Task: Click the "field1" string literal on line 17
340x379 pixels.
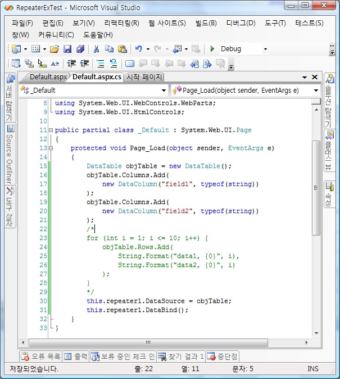Action: 177,184
